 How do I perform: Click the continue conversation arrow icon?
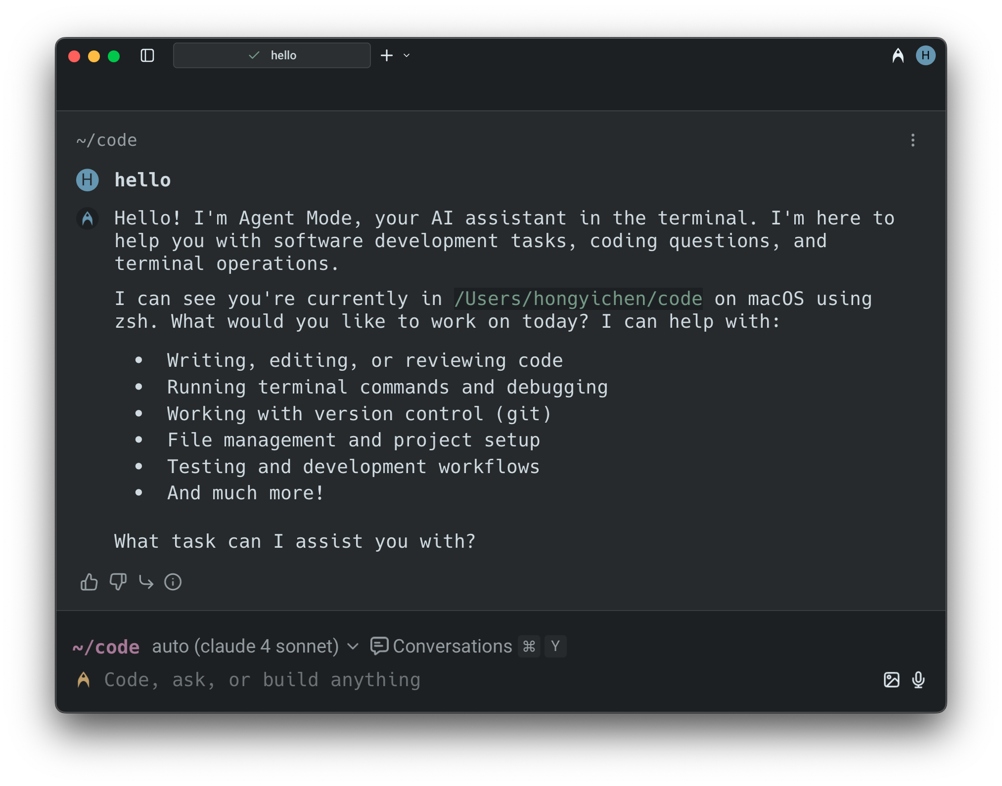pos(146,582)
